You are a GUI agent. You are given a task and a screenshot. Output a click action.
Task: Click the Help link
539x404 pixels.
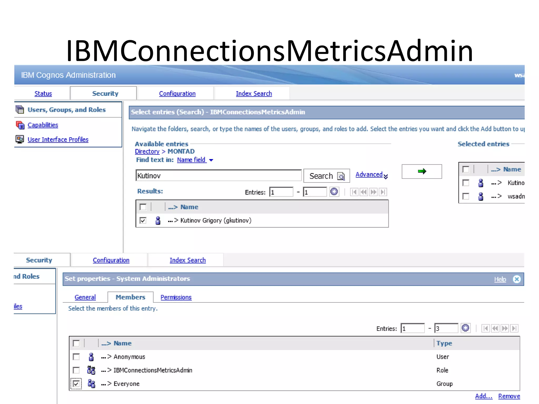pyautogui.click(x=500, y=279)
